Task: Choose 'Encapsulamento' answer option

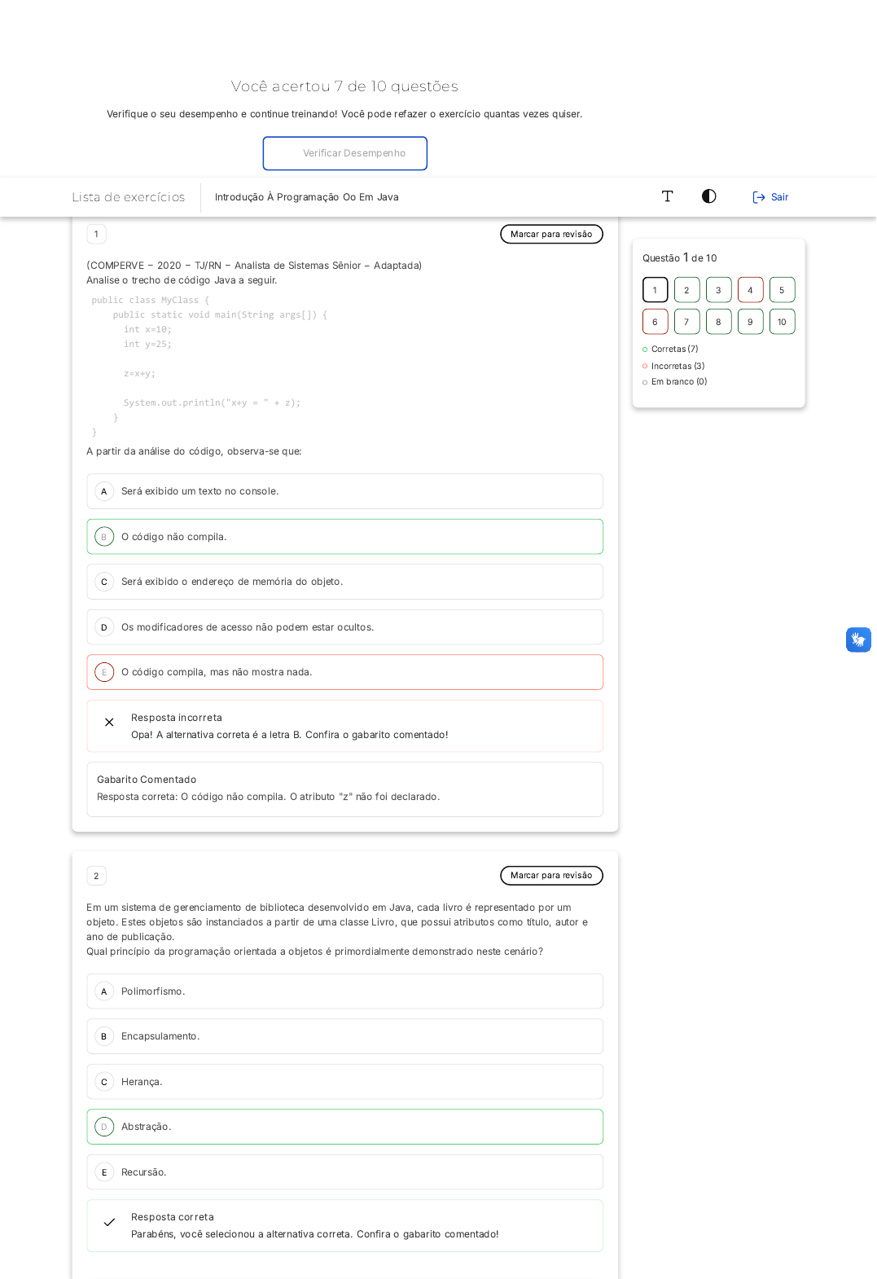Action: click(x=344, y=1036)
